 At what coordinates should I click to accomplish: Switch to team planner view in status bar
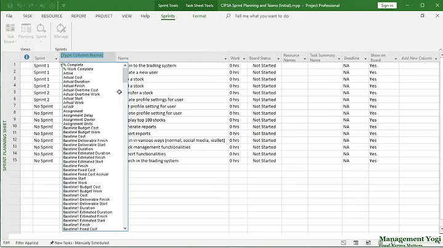coord(368,242)
